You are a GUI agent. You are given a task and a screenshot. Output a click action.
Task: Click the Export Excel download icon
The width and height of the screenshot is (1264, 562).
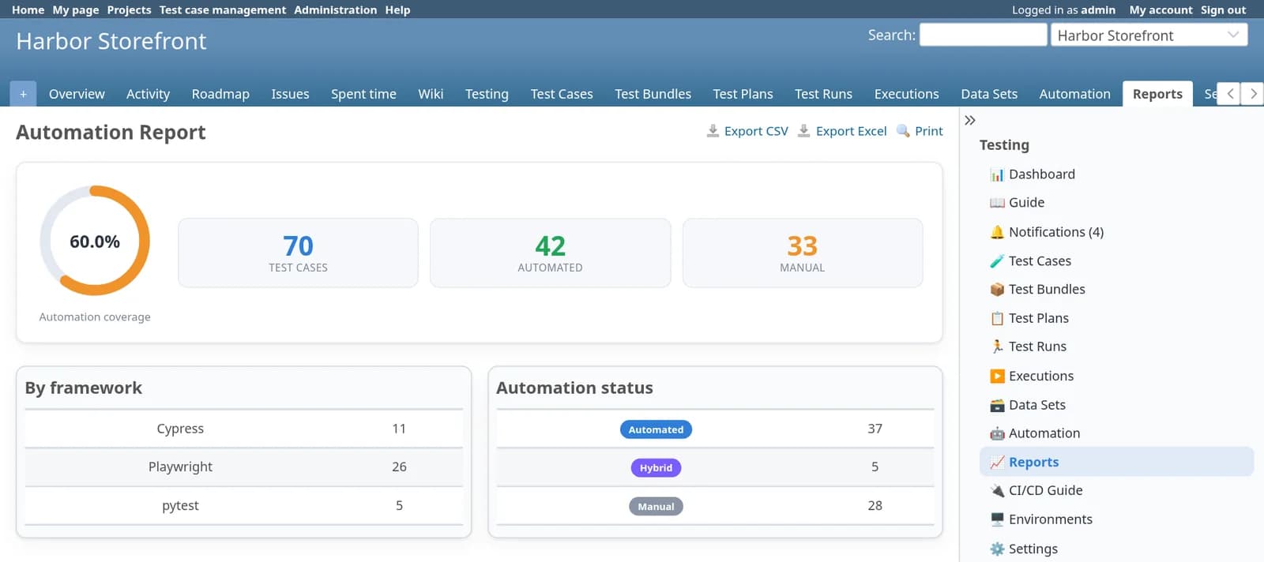pos(803,131)
